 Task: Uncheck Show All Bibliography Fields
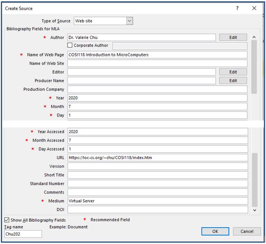[x=7, y=220]
